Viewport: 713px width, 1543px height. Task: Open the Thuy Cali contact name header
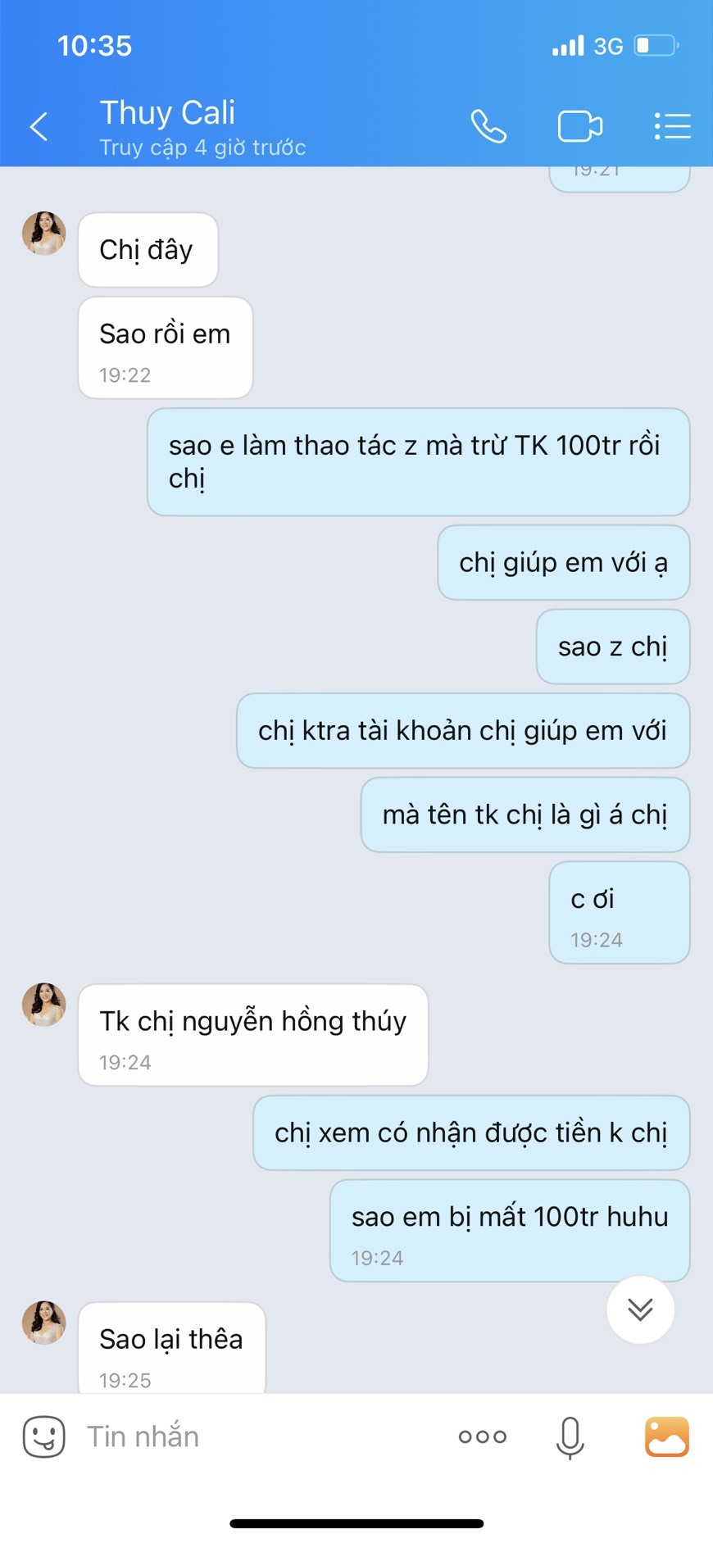[167, 112]
